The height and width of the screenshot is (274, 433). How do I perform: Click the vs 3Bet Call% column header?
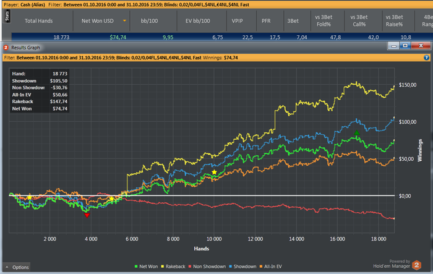click(x=359, y=20)
